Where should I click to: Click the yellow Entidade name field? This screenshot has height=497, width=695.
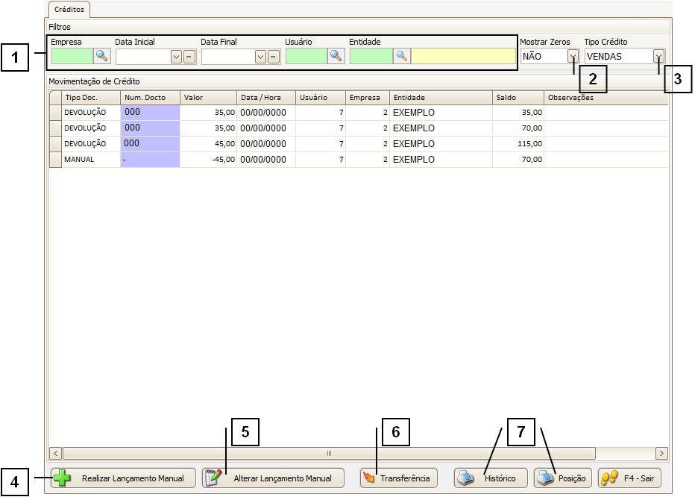(462, 56)
